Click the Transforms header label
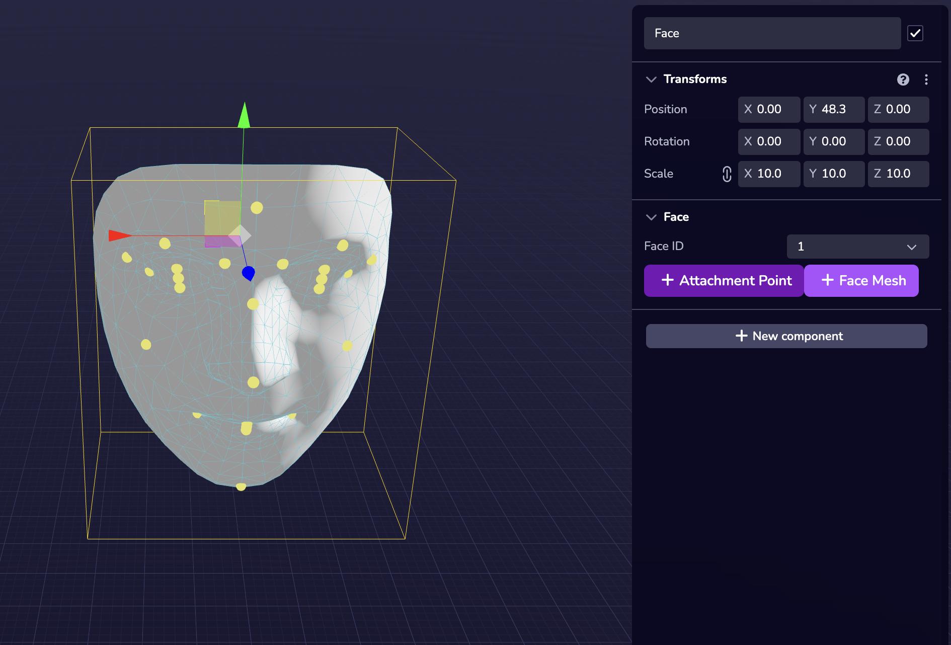951x645 pixels. pyautogui.click(x=695, y=79)
